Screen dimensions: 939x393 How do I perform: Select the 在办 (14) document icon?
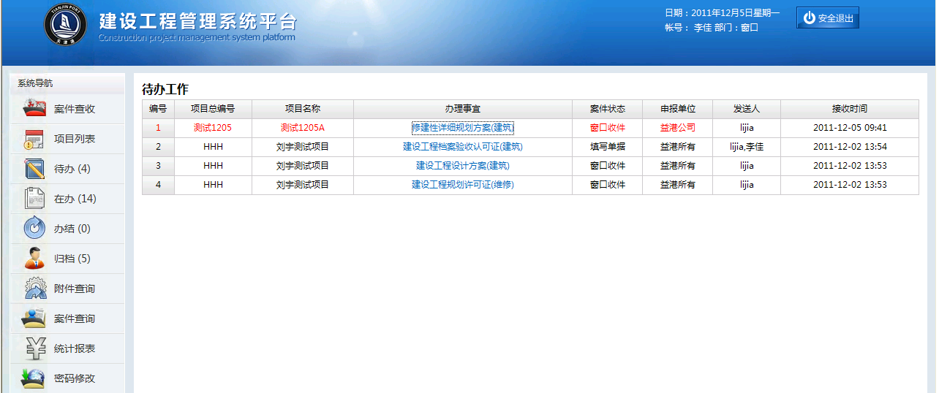[34, 199]
